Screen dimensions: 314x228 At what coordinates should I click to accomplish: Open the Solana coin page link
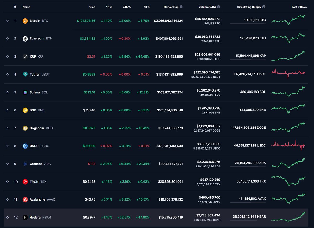35,92
